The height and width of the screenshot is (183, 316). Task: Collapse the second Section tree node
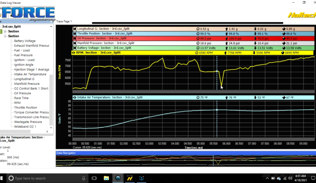pos(5,36)
